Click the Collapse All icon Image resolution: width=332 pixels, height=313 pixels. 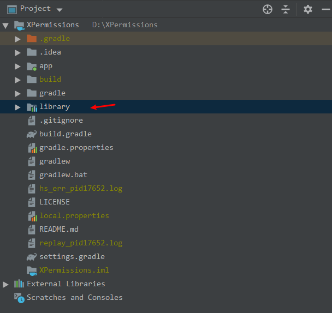pos(286,9)
